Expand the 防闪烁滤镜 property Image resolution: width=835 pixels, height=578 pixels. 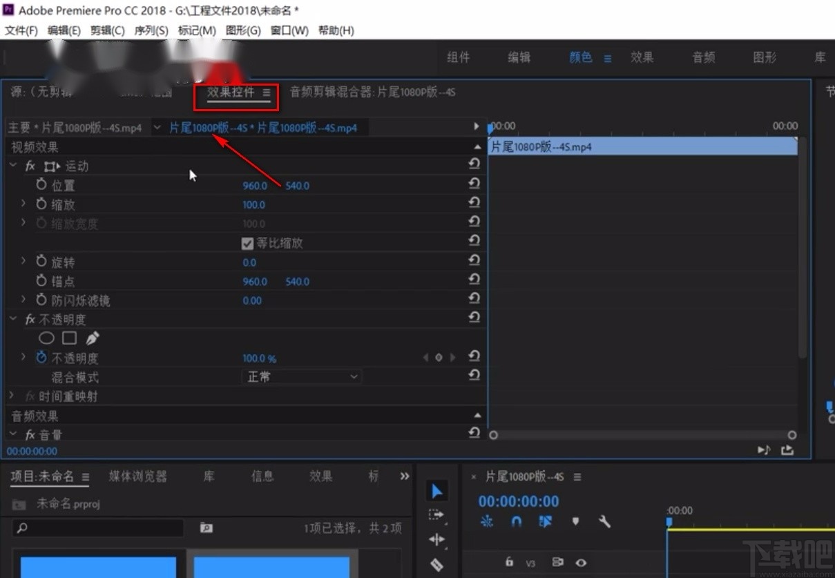pyautogui.click(x=23, y=300)
